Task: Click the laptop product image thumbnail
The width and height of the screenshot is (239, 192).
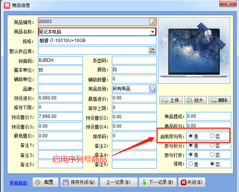Action: point(195,51)
